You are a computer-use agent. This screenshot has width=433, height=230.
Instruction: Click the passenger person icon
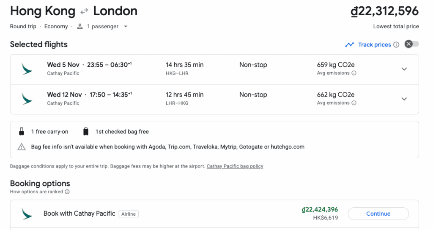pyautogui.click(x=80, y=27)
